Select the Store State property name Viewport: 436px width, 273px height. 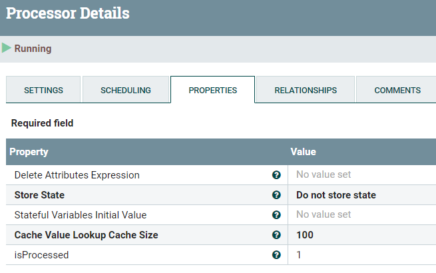[39, 195]
